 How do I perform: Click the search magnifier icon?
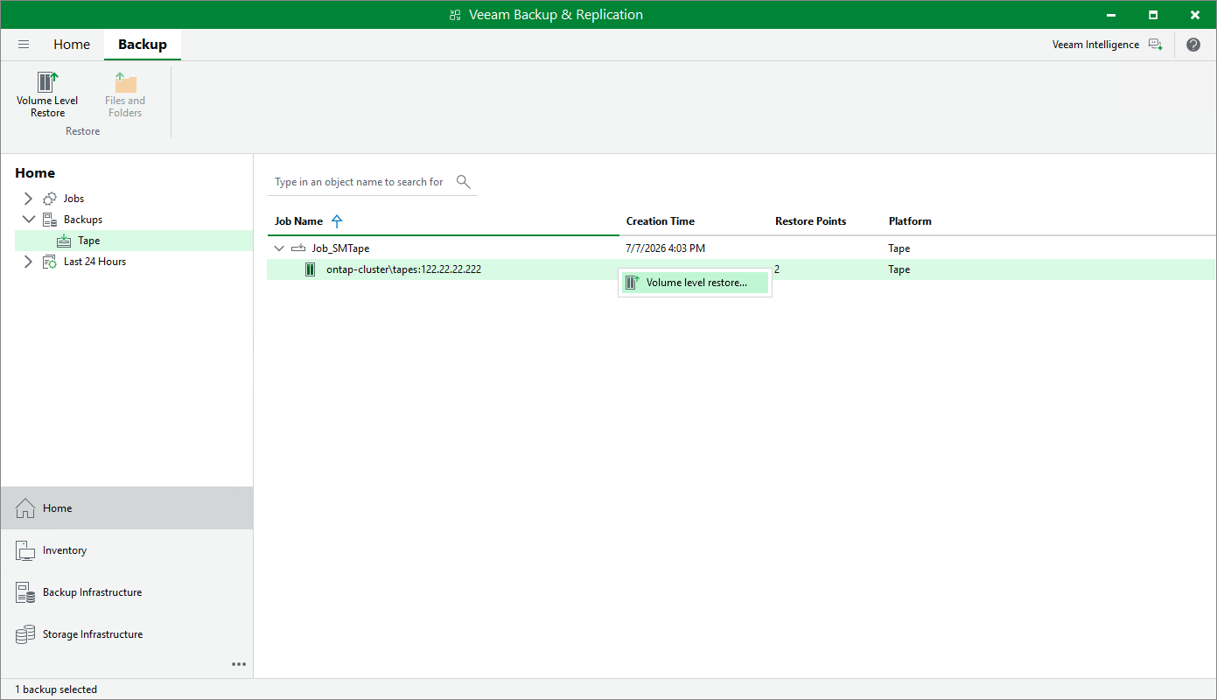click(464, 182)
